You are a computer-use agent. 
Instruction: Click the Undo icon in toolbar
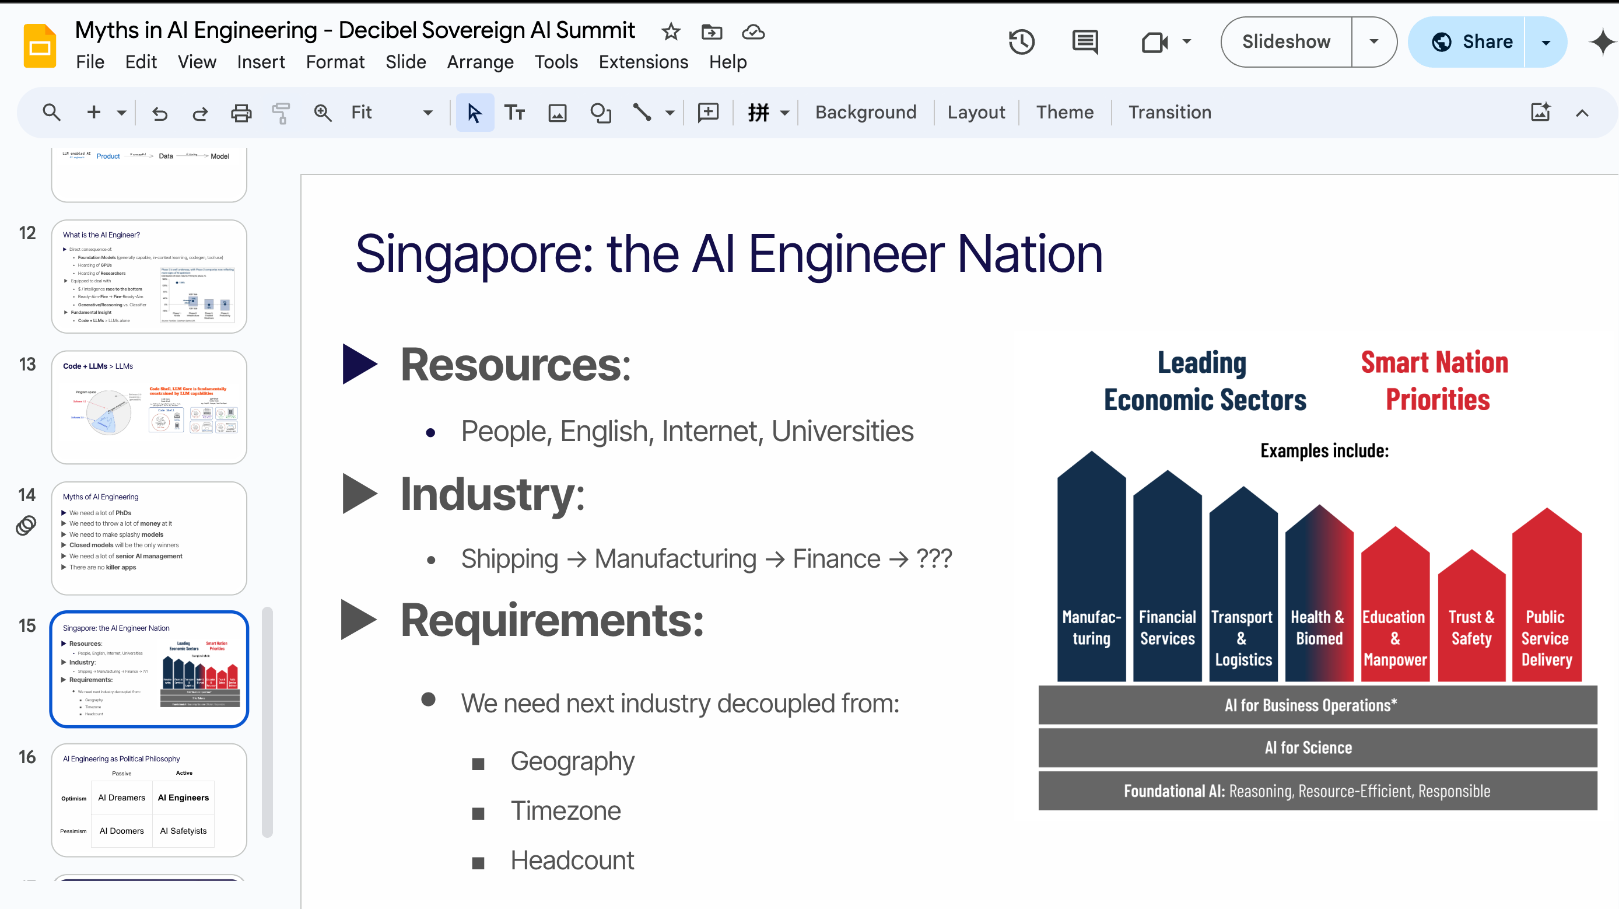pyautogui.click(x=160, y=113)
